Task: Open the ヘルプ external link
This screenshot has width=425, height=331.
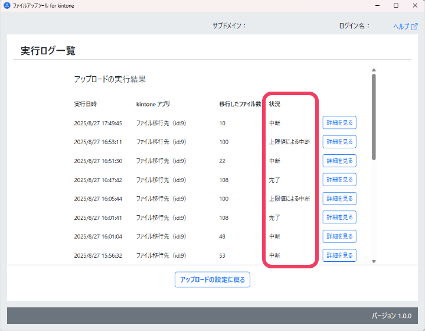Action: pos(405,27)
